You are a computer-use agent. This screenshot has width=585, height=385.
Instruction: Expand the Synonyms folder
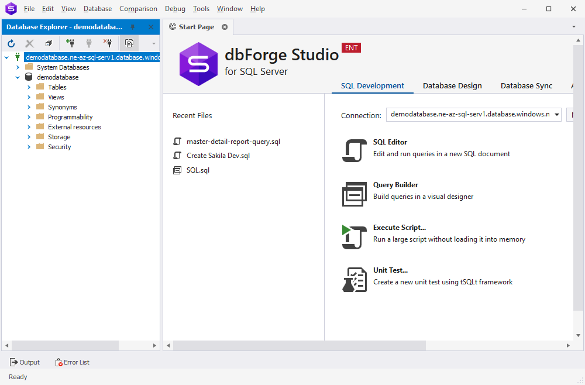point(29,107)
